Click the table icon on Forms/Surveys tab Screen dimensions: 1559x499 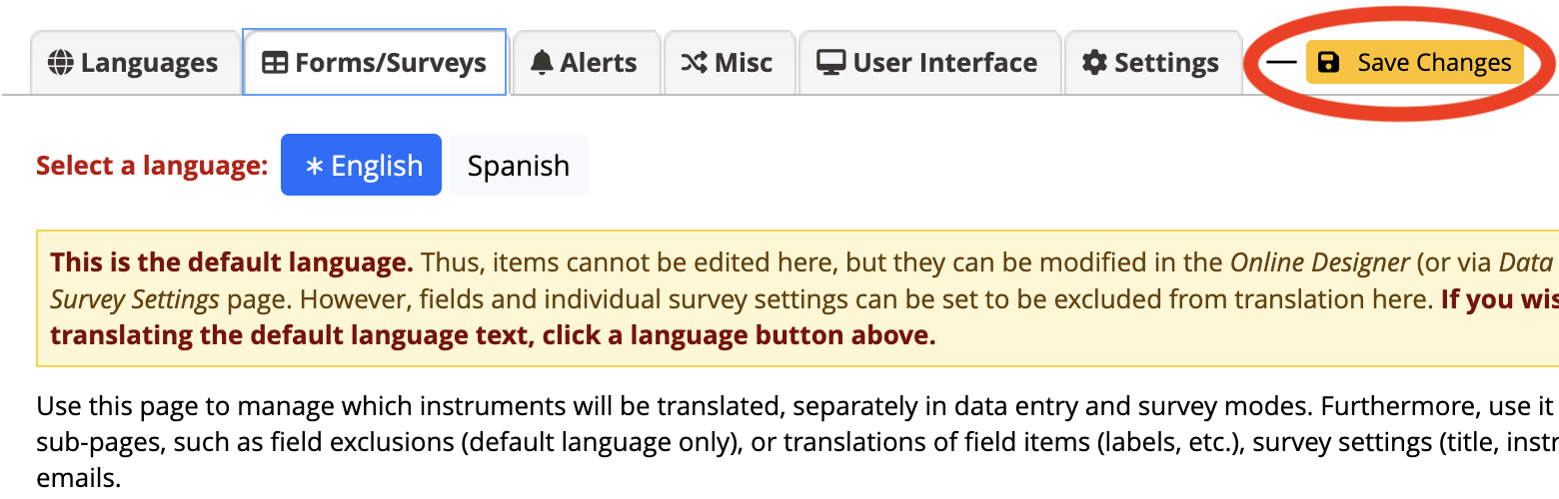click(274, 63)
